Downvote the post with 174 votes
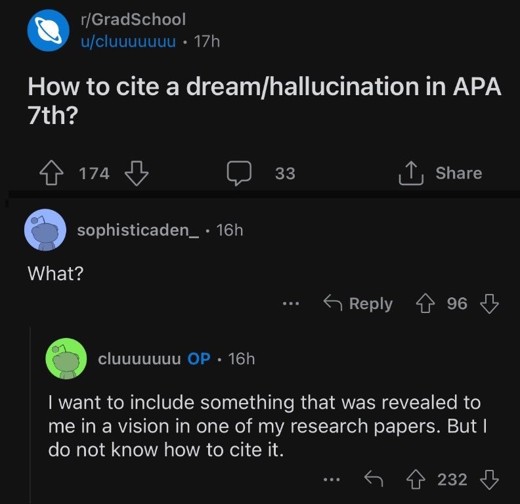Viewport: 520px width, 504px height. click(137, 173)
